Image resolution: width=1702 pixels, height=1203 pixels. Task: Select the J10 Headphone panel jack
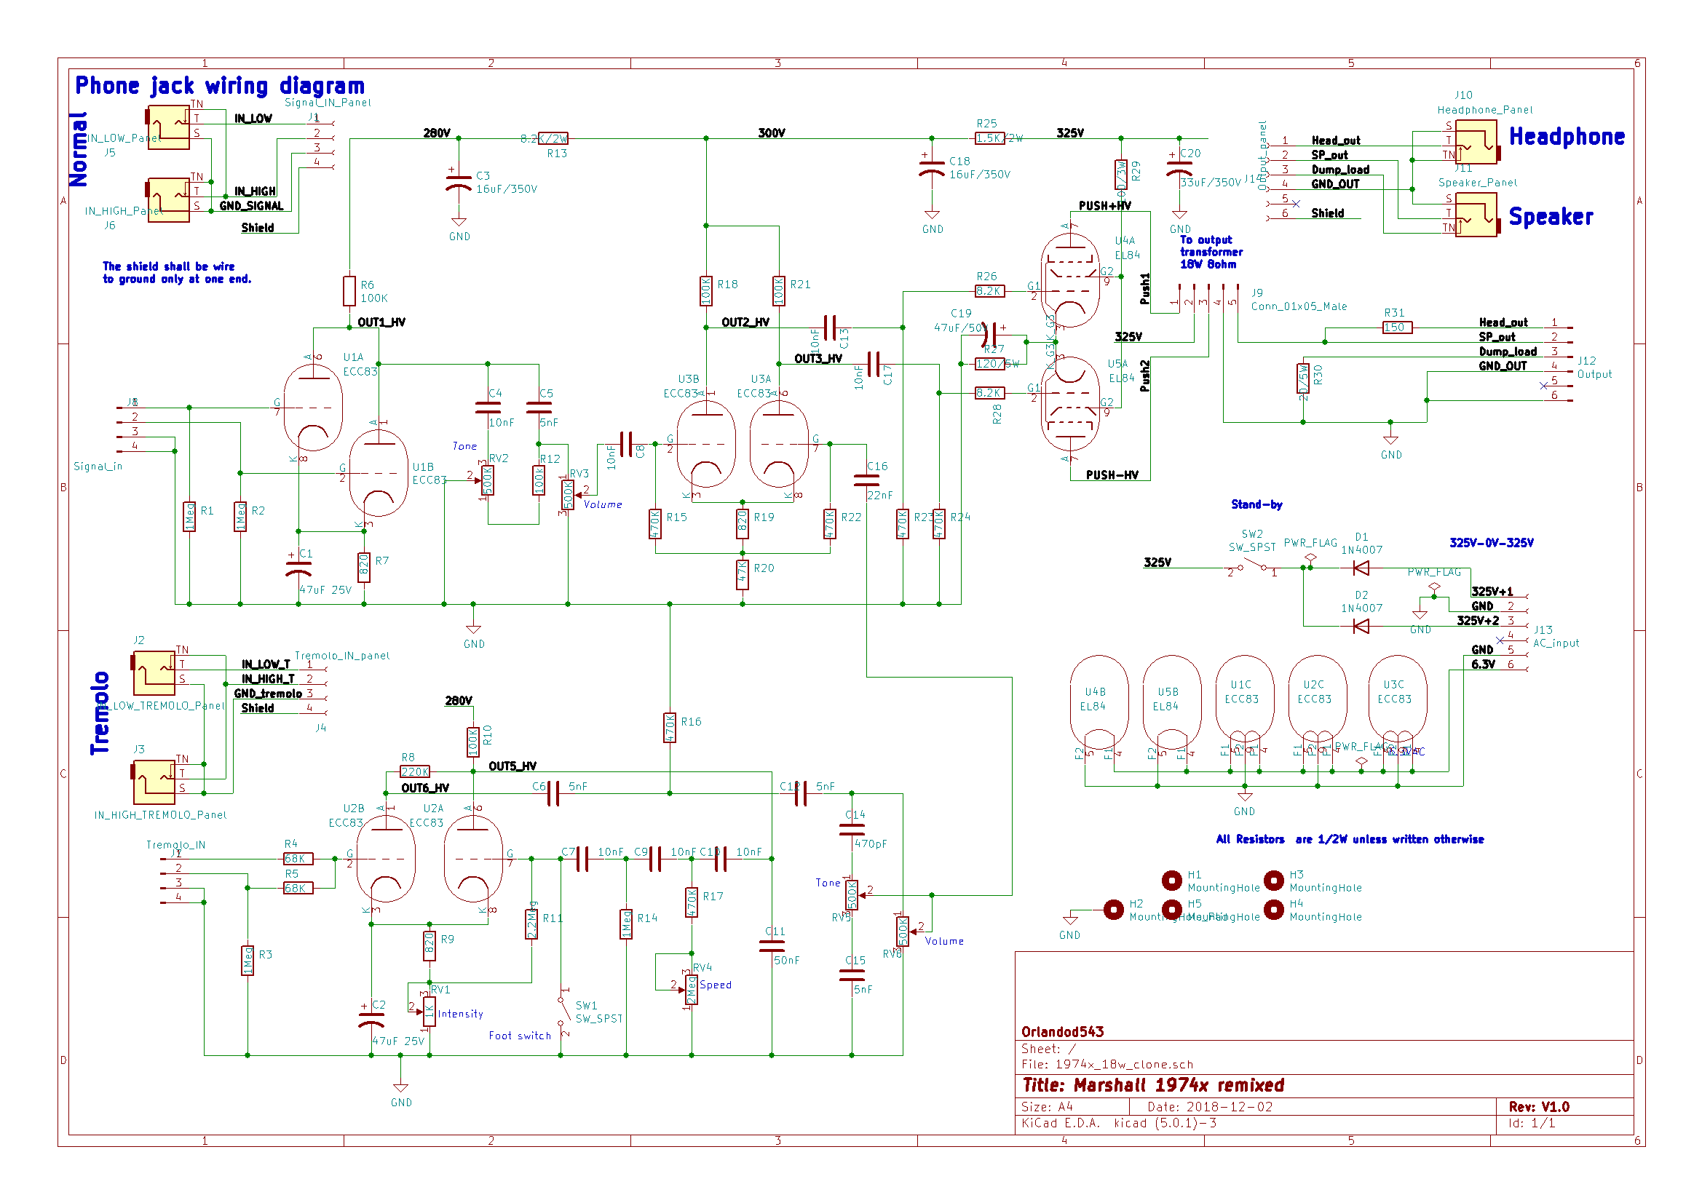[x=1478, y=142]
